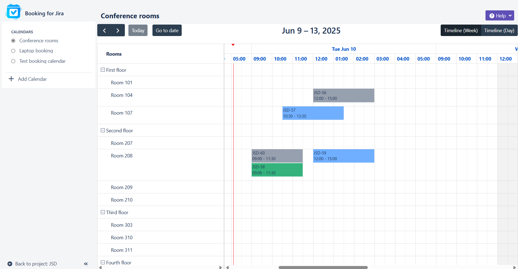Collapse the First floor group
Viewport: 518px width, 269px height.
click(103, 70)
